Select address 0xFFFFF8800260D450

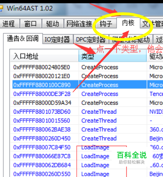point(42,138)
